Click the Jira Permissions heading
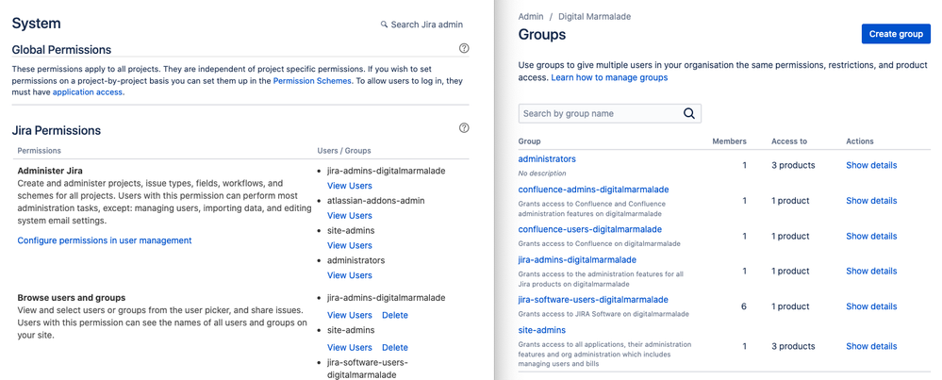 [x=57, y=130]
